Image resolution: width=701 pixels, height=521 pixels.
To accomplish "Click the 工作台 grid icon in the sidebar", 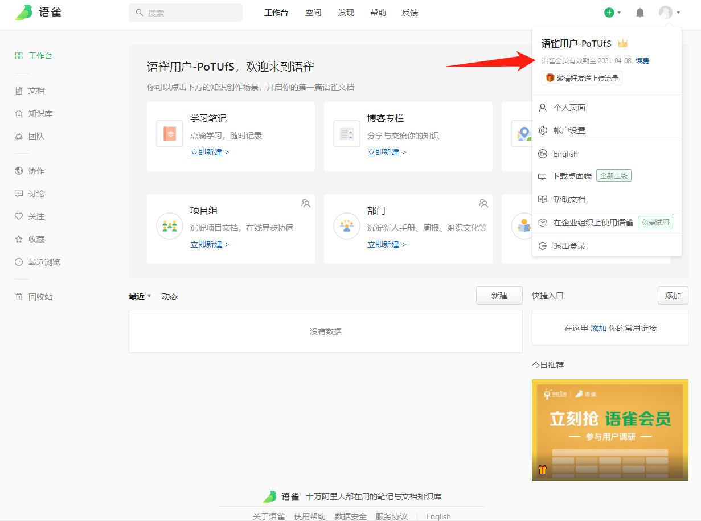I will pyautogui.click(x=19, y=56).
